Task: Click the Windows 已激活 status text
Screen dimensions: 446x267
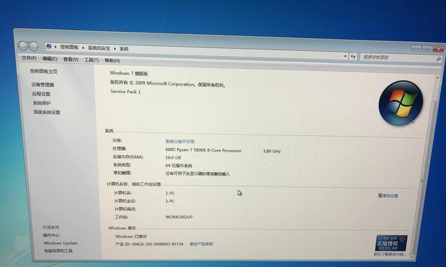Action: pos(131,236)
